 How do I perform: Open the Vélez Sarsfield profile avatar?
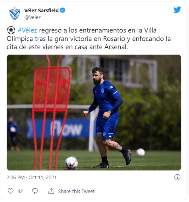(x=14, y=14)
